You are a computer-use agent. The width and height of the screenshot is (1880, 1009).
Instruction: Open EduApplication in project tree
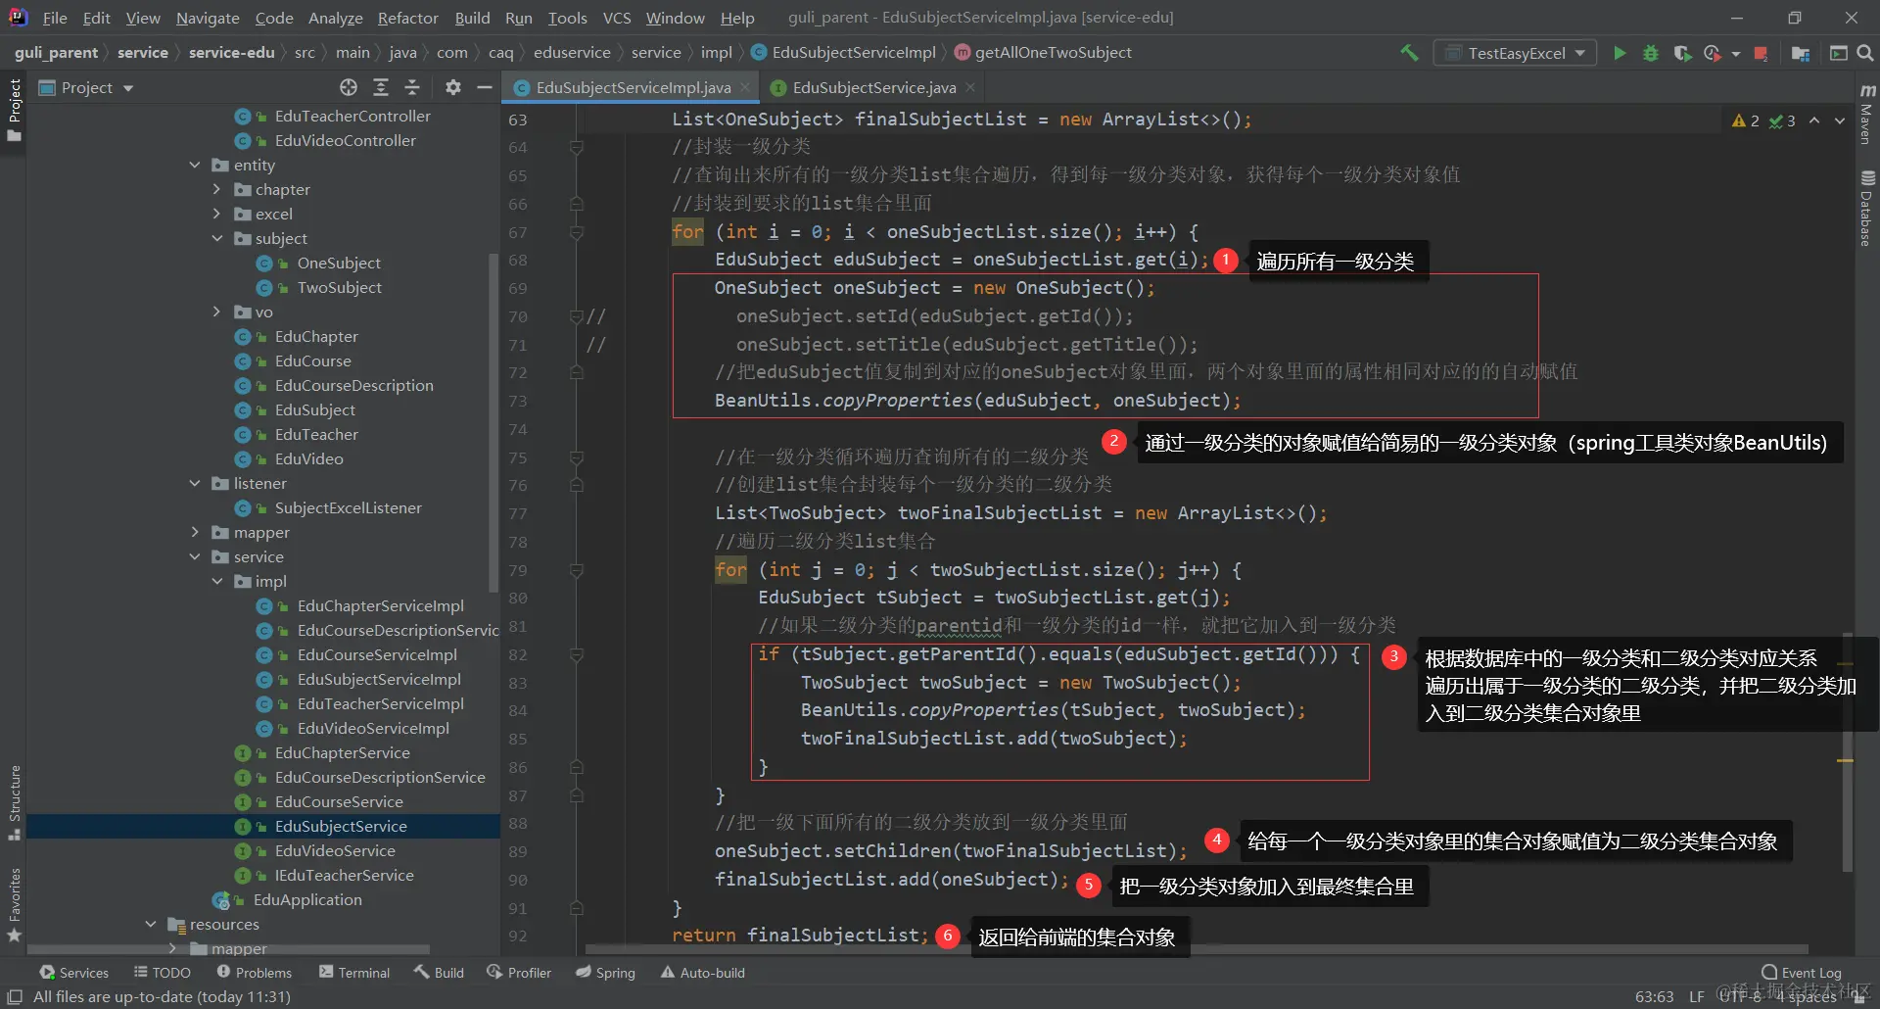click(307, 900)
